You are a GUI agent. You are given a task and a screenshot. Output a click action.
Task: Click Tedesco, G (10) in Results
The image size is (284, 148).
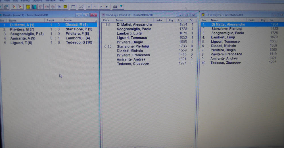pos(79,42)
